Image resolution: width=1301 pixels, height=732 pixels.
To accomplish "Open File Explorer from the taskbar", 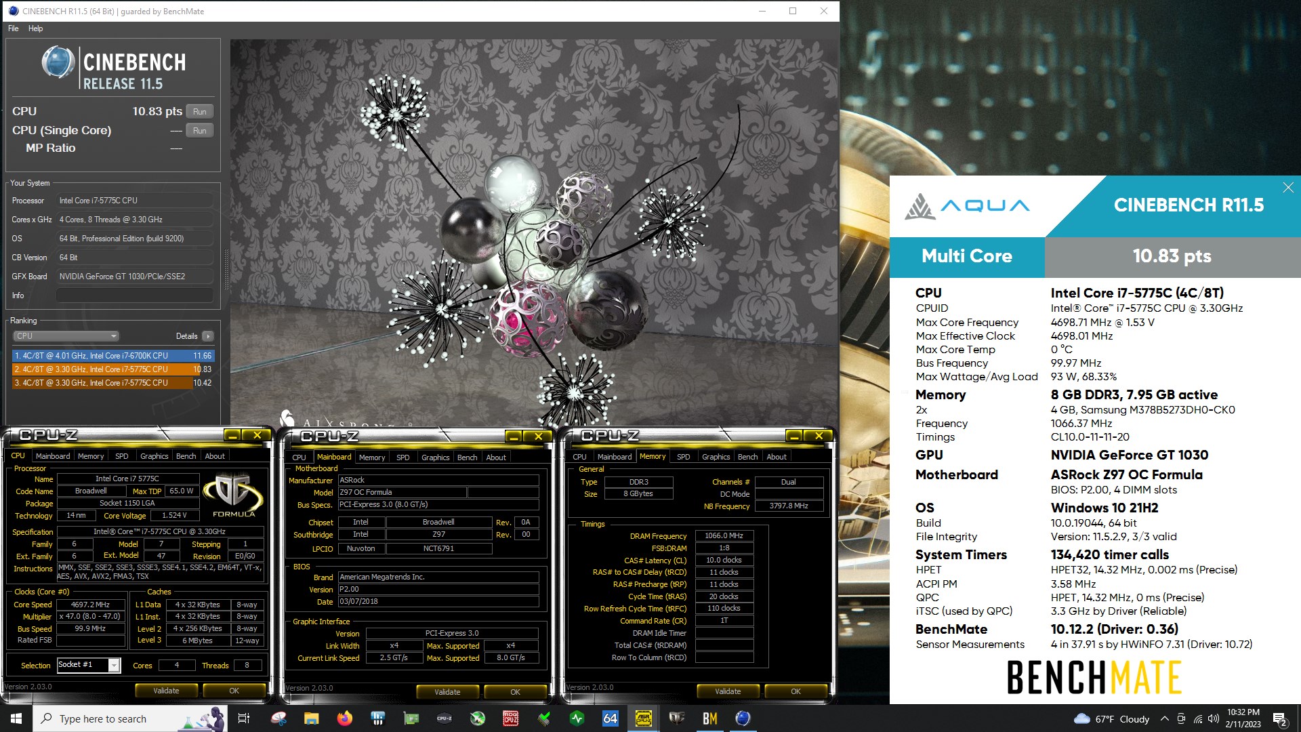I will pyautogui.click(x=312, y=718).
